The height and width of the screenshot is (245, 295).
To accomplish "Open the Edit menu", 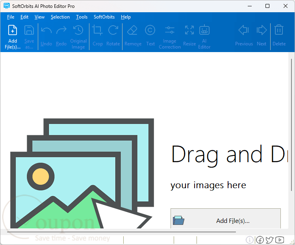I will pos(24,17).
